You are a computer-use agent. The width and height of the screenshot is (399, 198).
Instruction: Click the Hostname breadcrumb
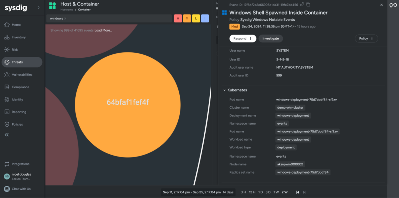click(x=66, y=10)
